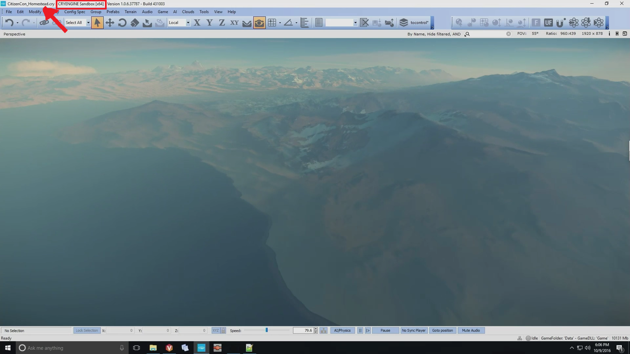The width and height of the screenshot is (630, 354).
Task: Constrain movement to X axis
Action: pos(197,23)
